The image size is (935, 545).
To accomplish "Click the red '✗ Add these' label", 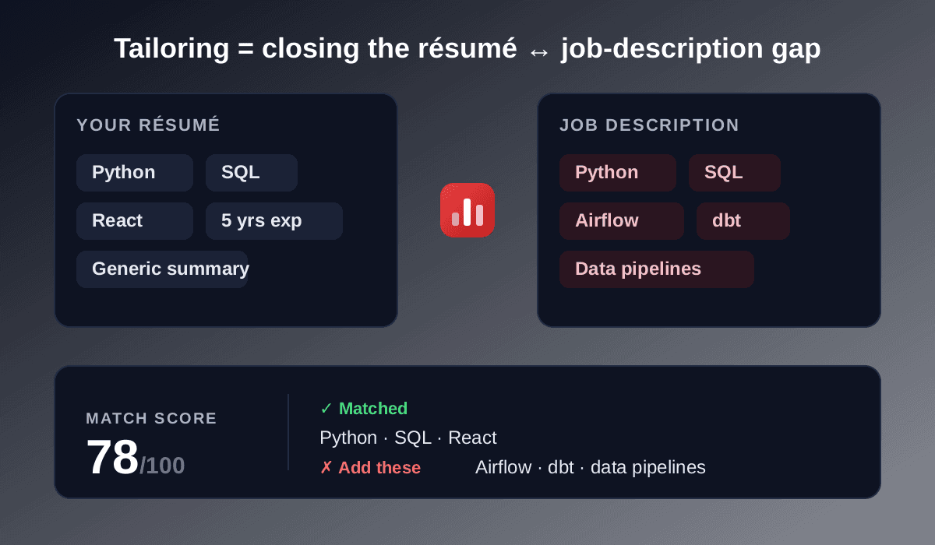I will click(370, 468).
